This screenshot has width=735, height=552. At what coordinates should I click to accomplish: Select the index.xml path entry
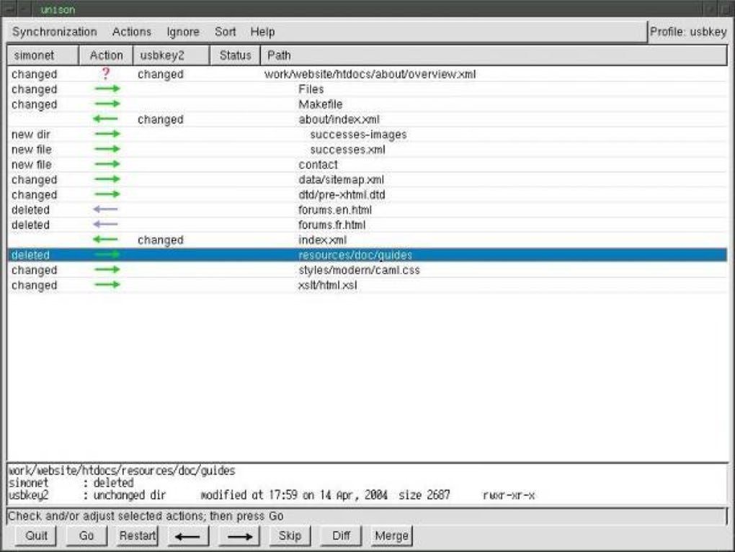click(x=322, y=240)
